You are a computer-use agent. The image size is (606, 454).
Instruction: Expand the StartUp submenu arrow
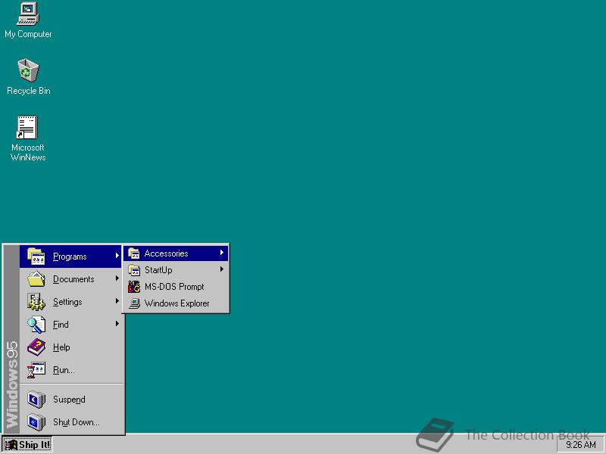click(x=222, y=269)
